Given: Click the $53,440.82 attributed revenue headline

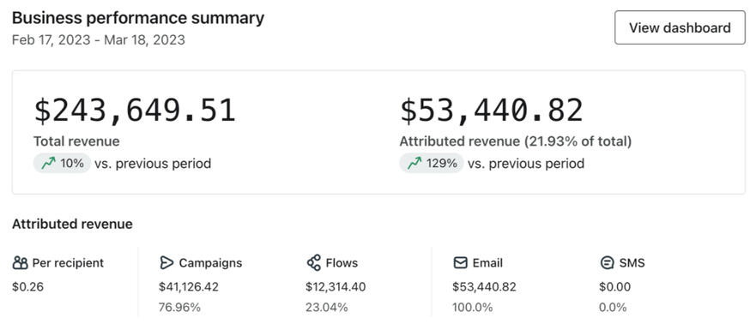Looking at the screenshot, I should tap(492, 111).
